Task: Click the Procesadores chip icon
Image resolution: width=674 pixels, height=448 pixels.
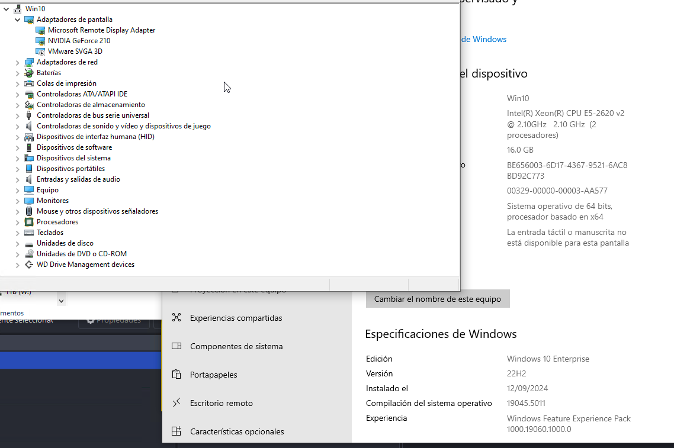Action: (29, 222)
